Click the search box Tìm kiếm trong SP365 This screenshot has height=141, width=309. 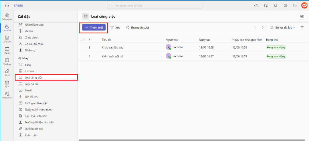(x=154, y=5)
